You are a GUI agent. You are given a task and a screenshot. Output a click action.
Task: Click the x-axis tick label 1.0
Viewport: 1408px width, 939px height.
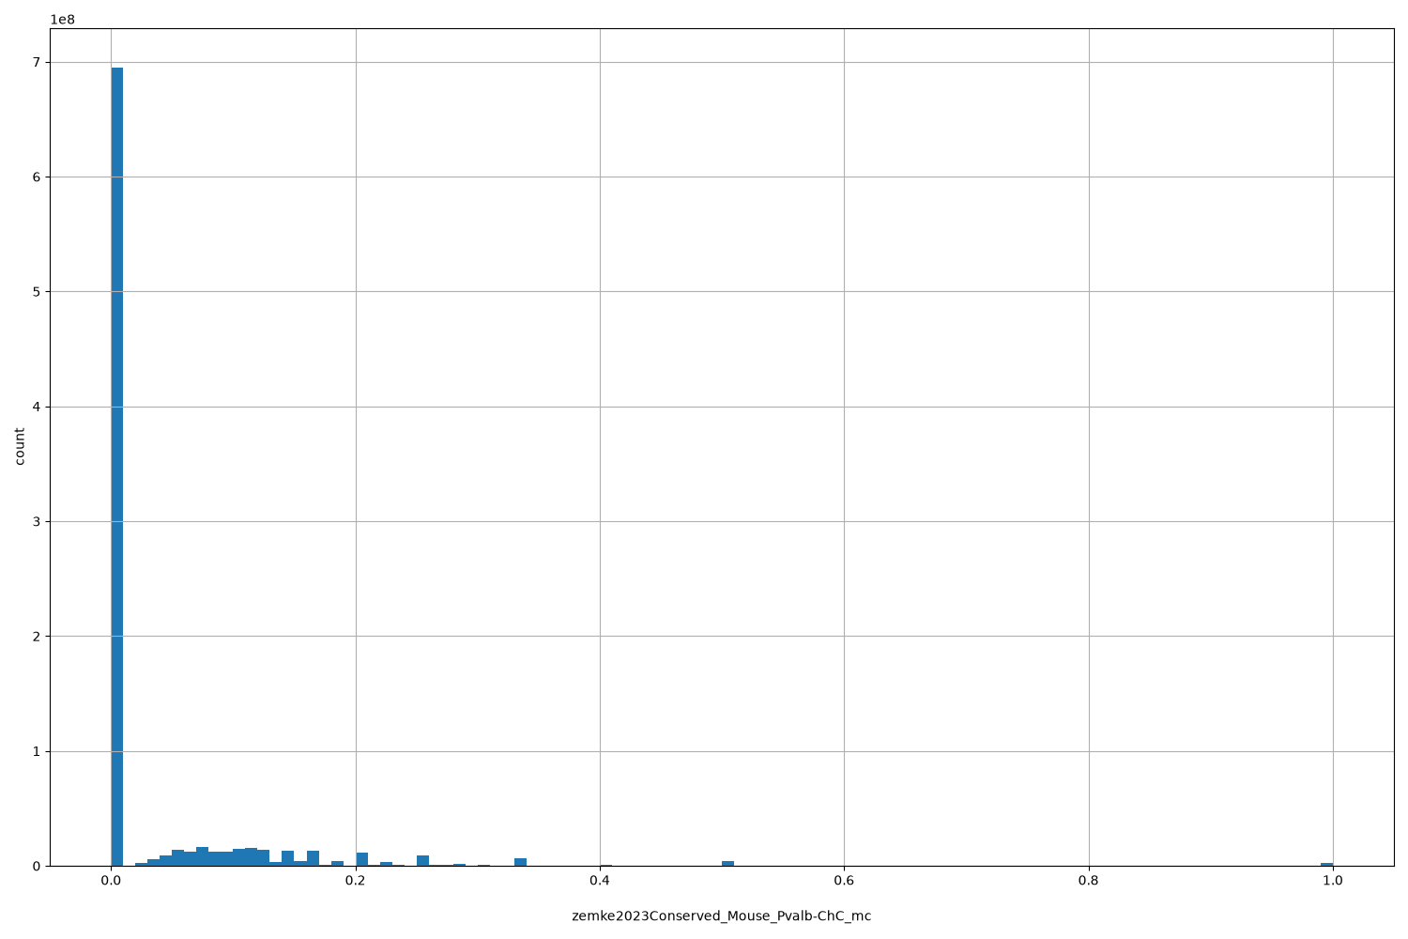[x=1332, y=881]
